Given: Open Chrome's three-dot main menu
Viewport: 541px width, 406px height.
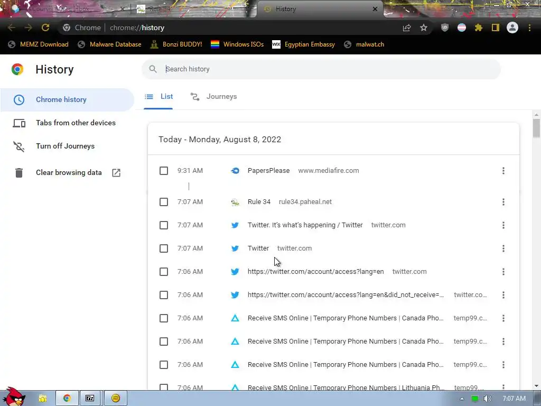Looking at the screenshot, I should (x=529, y=27).
